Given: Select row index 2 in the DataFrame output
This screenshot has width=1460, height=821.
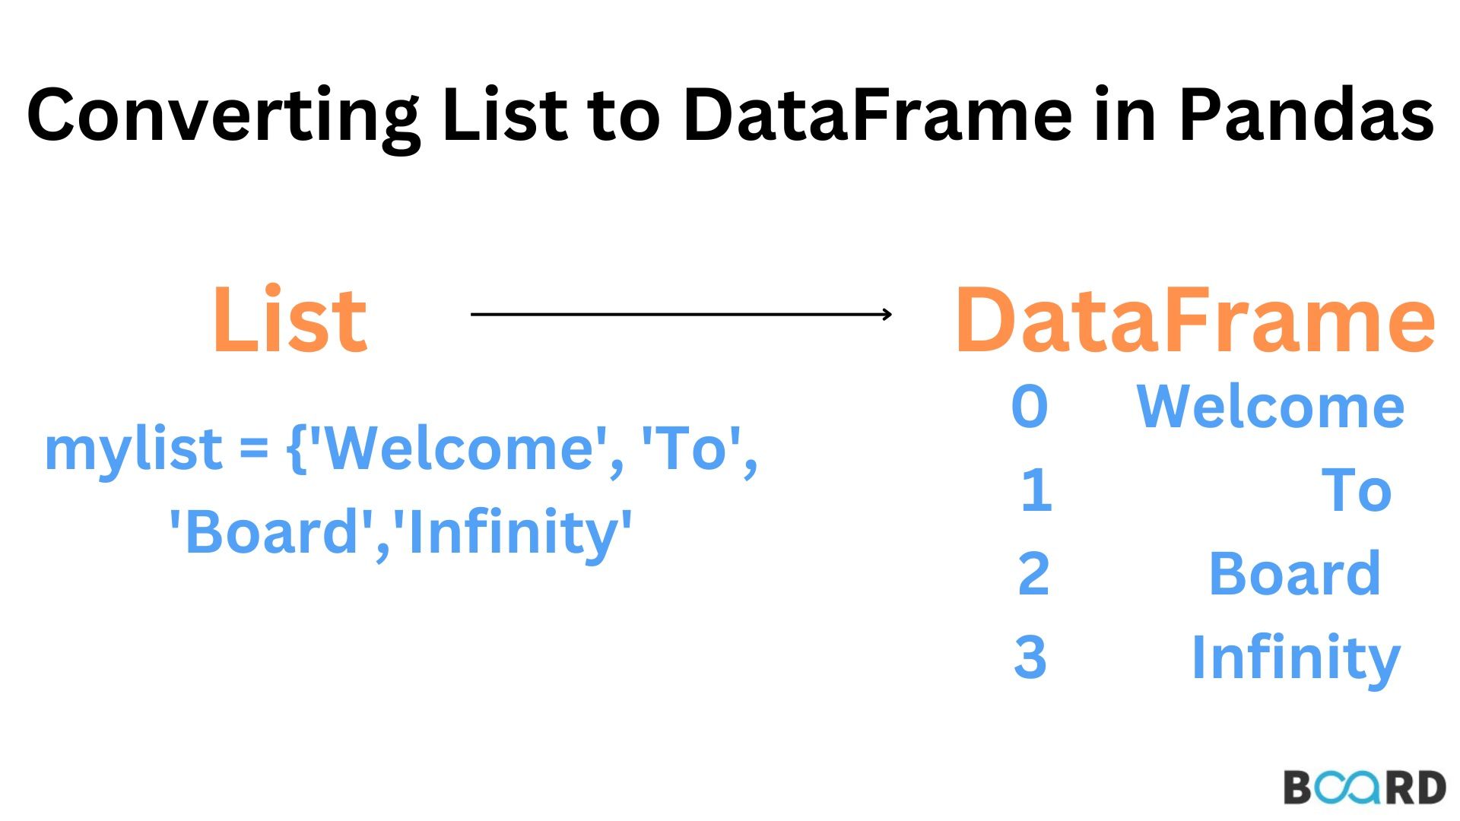Looking at the screenshot, I should pyautogui.click(x=1033, y=573).
